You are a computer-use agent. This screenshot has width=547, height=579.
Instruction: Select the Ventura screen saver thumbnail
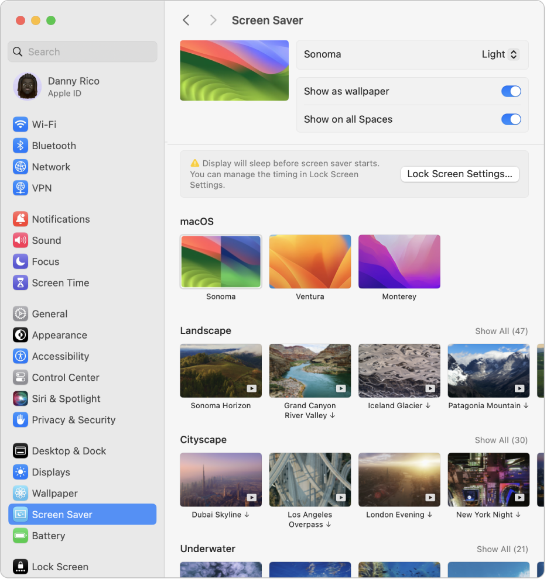310,261
